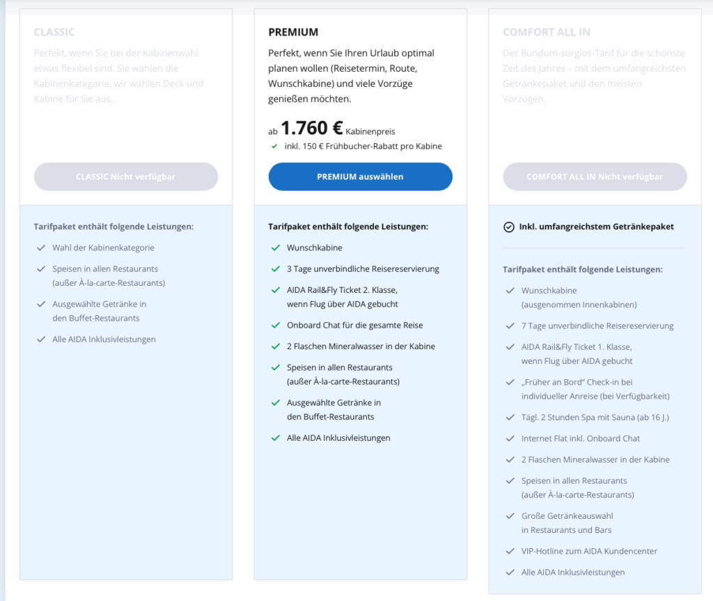Click checkmark beside Große Getränkeauswahl in Restaurants
Viewport: 713px width, 601px height.
tap(510, 516)
